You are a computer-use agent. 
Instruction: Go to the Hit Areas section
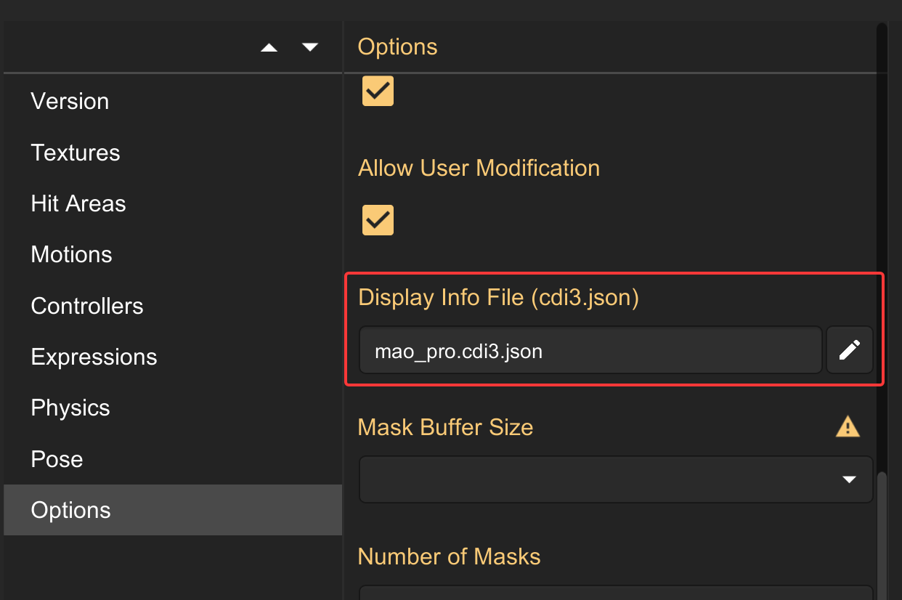click(x=78, y=203)
